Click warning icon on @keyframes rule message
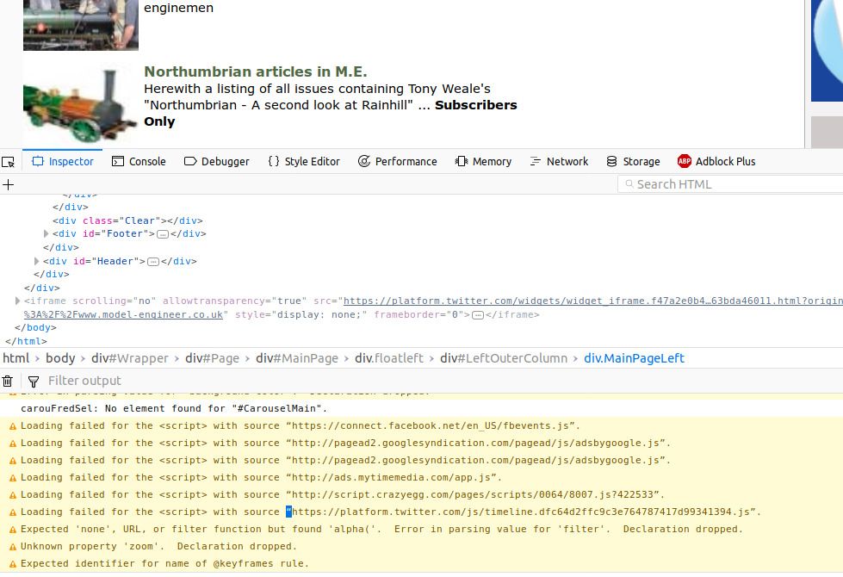The image size is (843, 577). click(13, 564)
